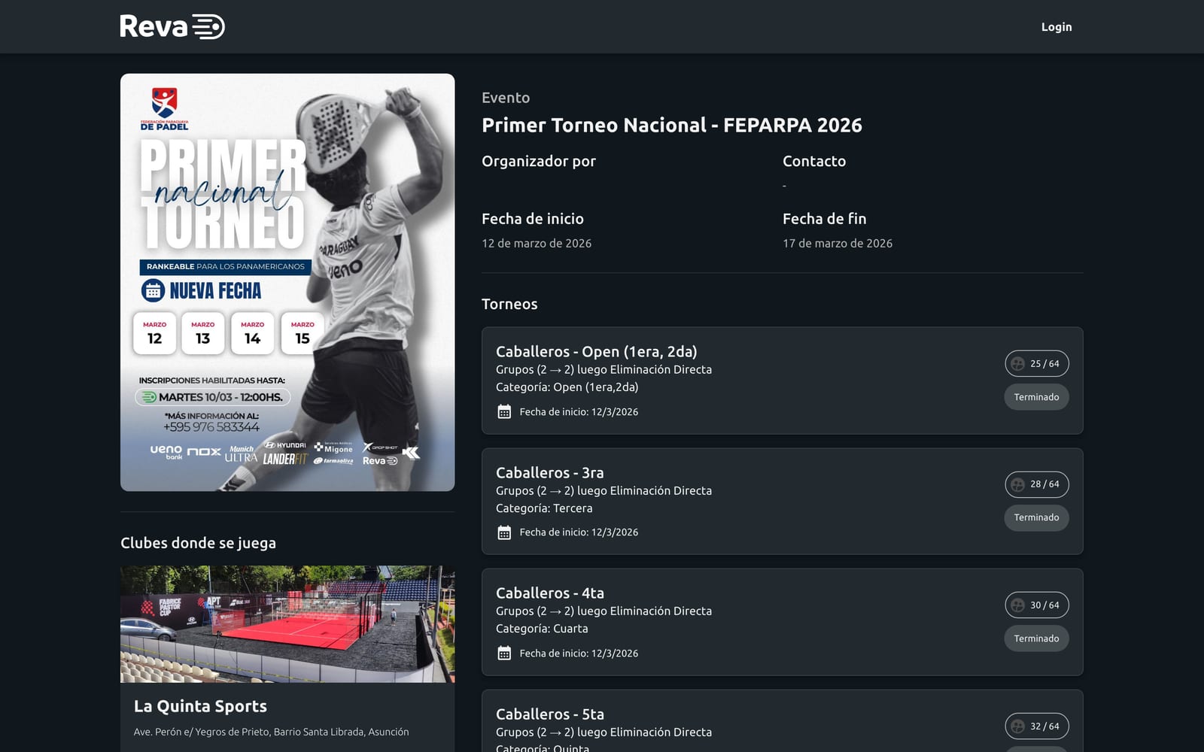Screen dimensions: 1204x752
Task: Click calendar icon in Caballeros Open card
Action: (x=504, y=411)
